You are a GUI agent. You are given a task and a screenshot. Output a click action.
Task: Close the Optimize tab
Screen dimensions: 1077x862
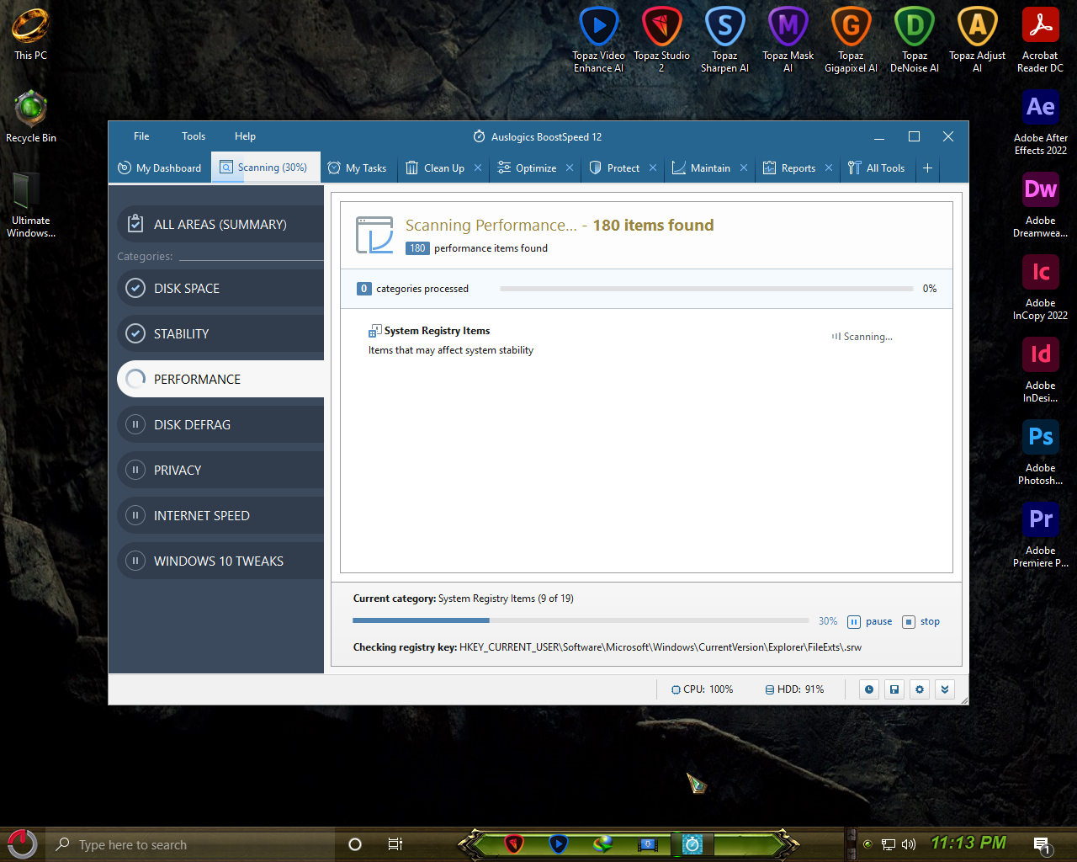(x=570, y=168)
